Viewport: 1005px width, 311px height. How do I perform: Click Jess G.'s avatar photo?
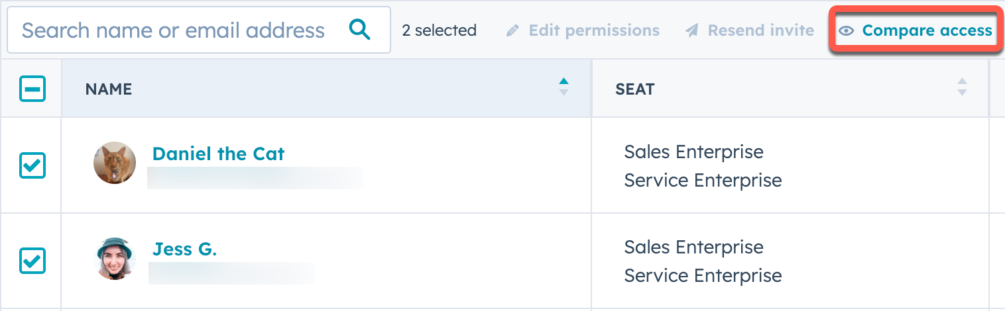115,258
